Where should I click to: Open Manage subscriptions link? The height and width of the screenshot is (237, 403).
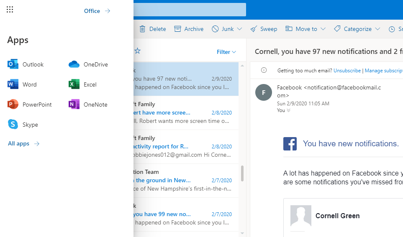tap(384, 71)
